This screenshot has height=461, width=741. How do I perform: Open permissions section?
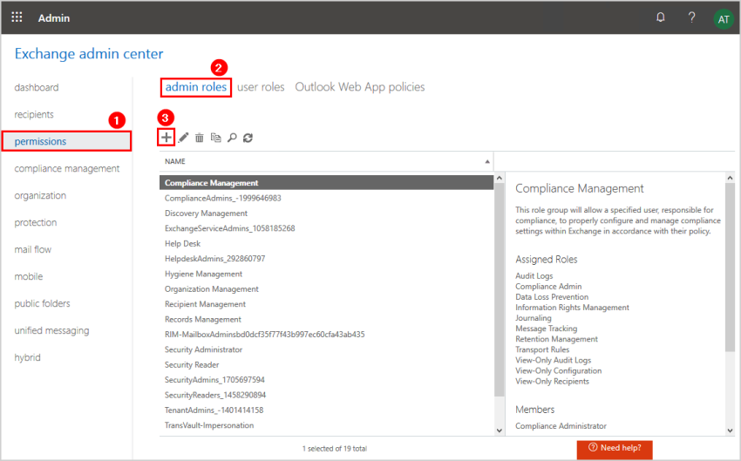click(66, 141)
